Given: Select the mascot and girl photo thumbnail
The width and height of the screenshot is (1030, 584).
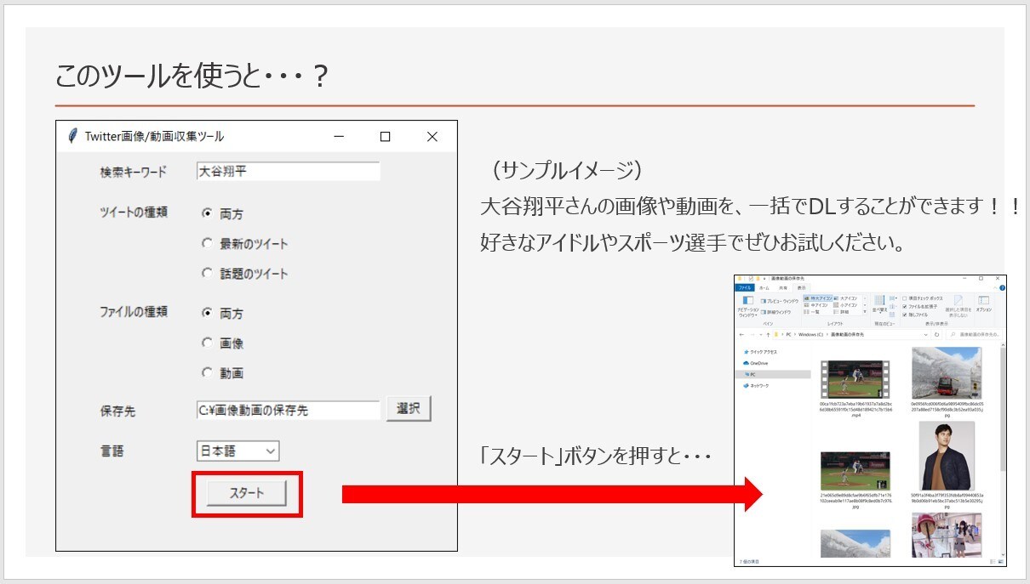Looking at the screenshot, I should 946,535.
